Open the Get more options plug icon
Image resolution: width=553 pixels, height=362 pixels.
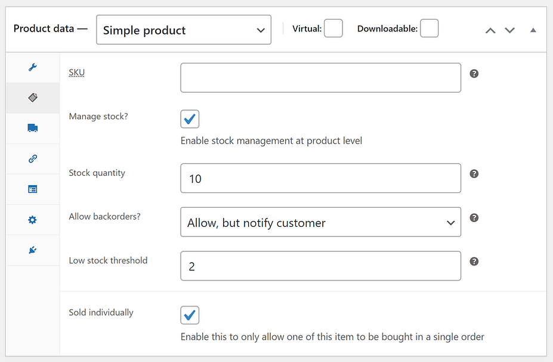(x=32, y=251)
